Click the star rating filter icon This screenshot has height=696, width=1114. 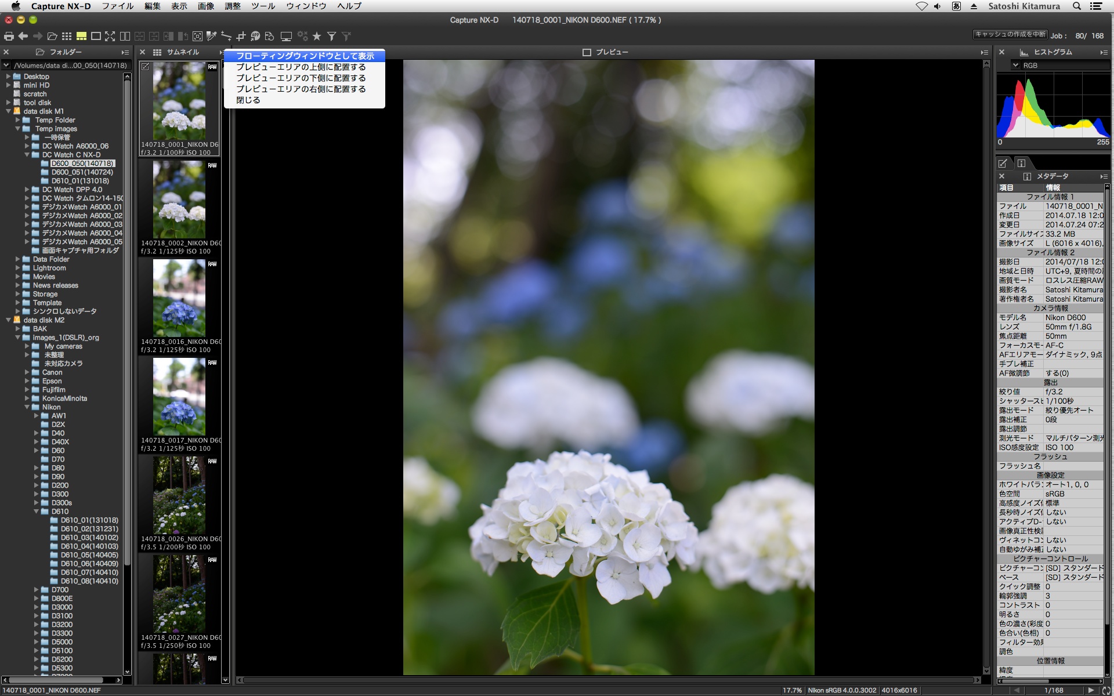(317, 36)
